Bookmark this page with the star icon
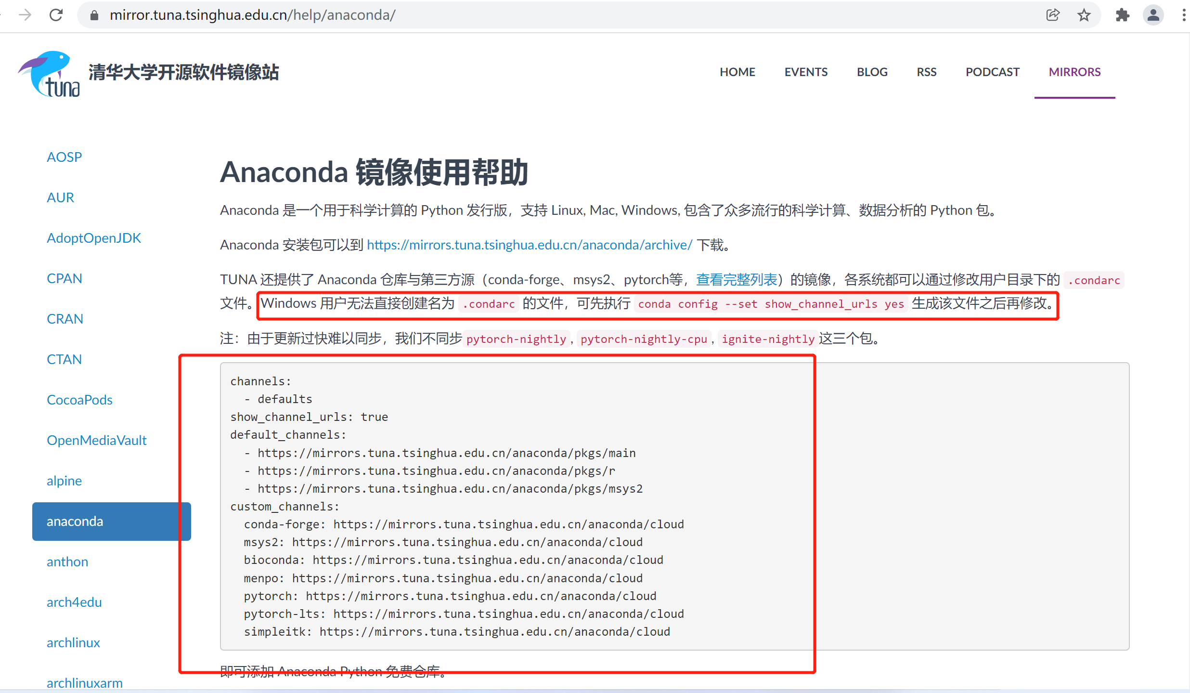 click(x=1084, y=15)
